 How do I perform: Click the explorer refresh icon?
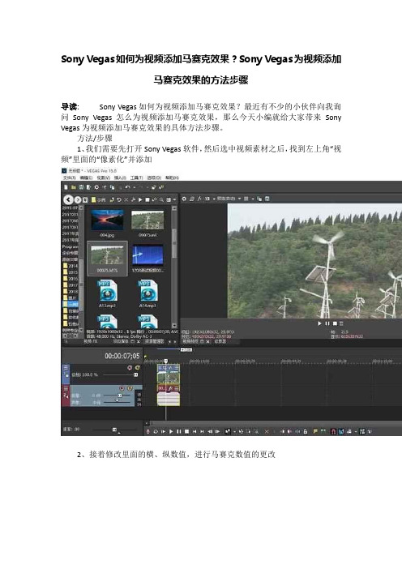tap(119, 199)
